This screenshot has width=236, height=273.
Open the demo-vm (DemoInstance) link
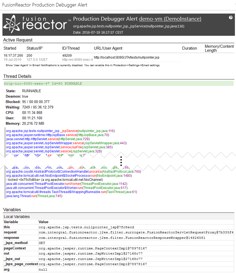[170, 19]
